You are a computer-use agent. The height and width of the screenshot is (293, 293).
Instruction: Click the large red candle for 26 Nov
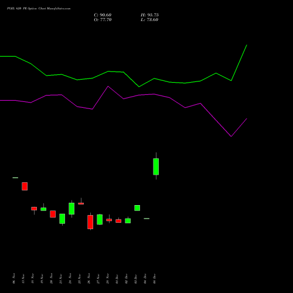click(x=90, y=222)
